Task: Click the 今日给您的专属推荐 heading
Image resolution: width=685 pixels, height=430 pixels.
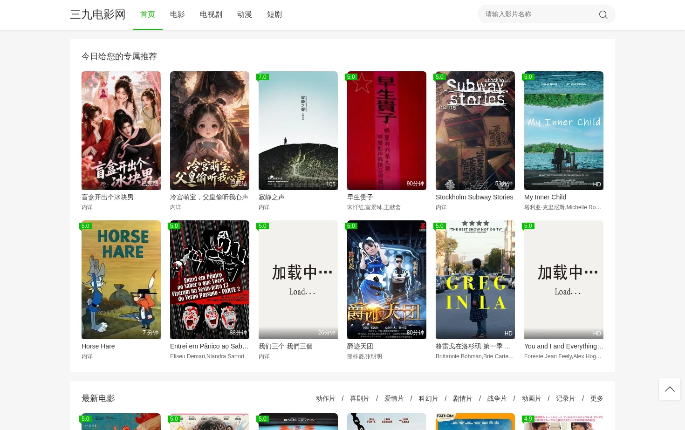Action: click(119, 56)
